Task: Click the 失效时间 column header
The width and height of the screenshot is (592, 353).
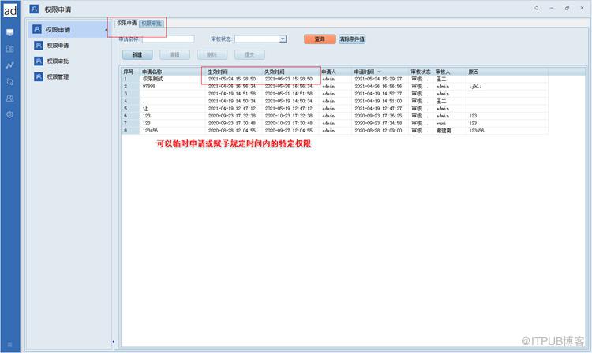Action: pos(290,72)
